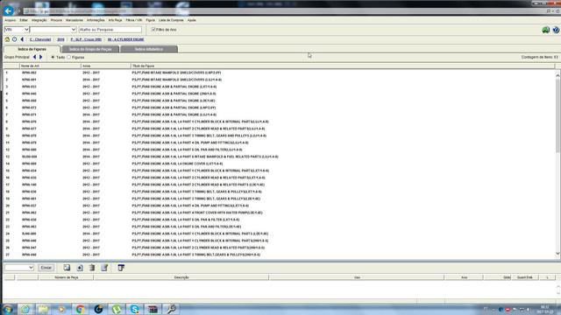Go to next Grupo Principal arrow
Screen dimensions: 561x315
(x=41, y=57)
